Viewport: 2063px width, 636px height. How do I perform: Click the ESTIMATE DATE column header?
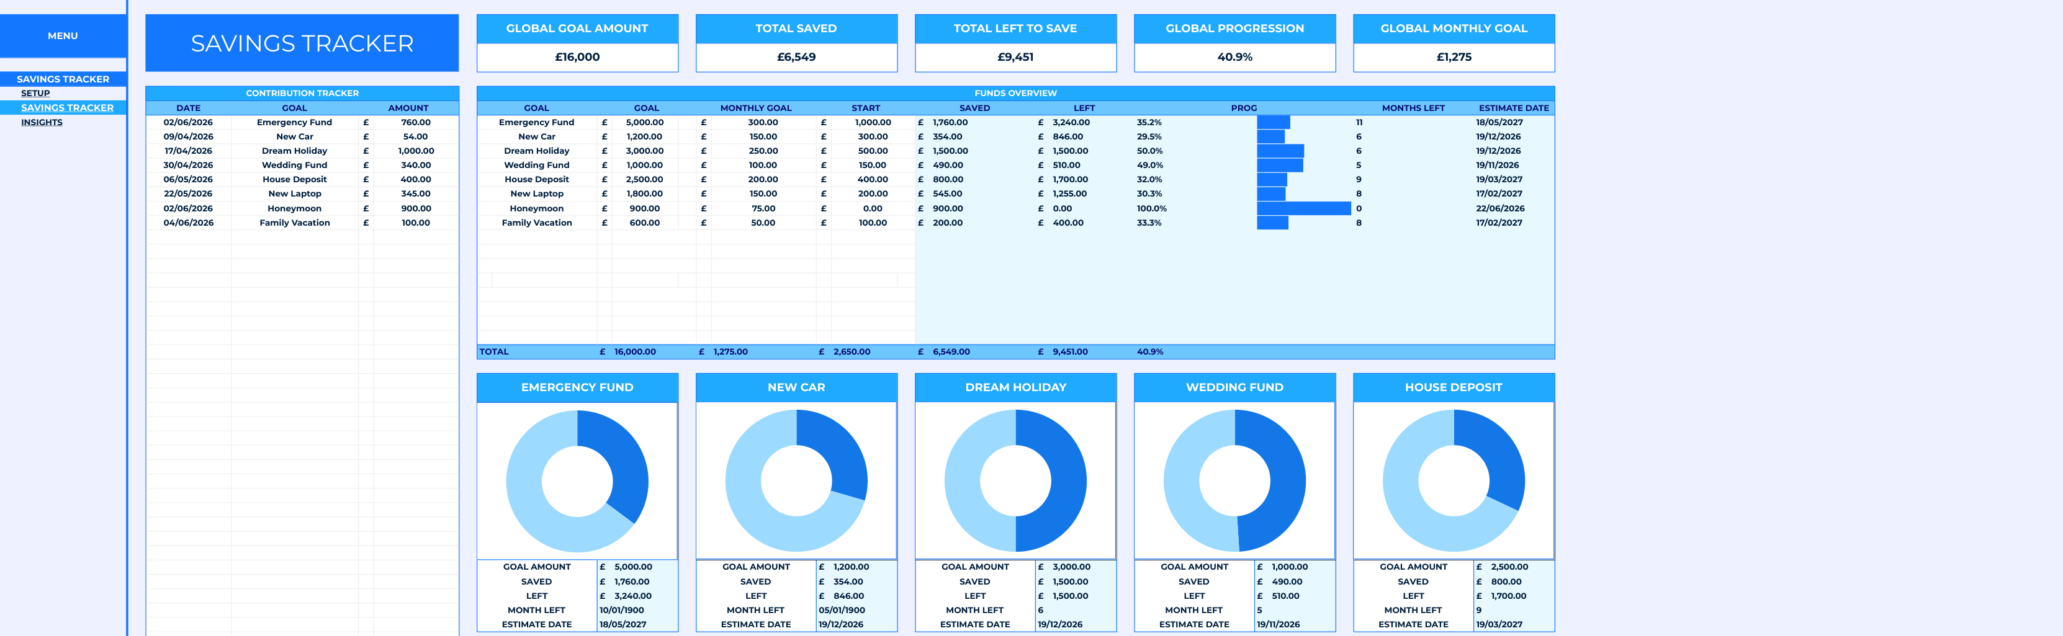(x=1513, y=108)
